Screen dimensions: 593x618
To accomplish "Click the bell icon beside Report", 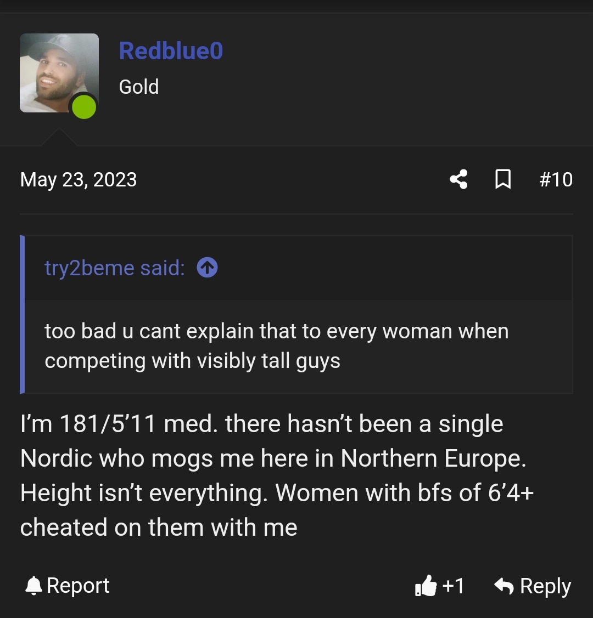I will click(34, 585).
